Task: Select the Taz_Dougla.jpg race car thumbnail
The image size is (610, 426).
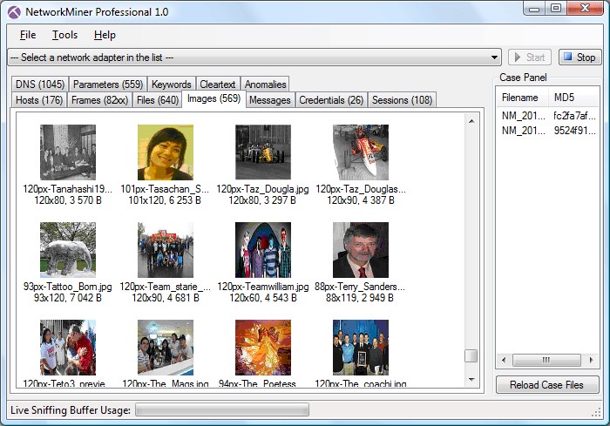Action: (262, 152)
